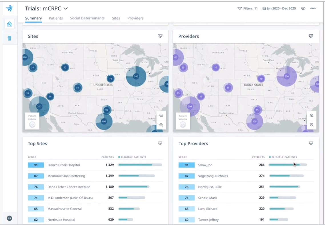Viewport: 325px width, 225px height.
Task: Open Northside Hospital site
Action: 61,220
